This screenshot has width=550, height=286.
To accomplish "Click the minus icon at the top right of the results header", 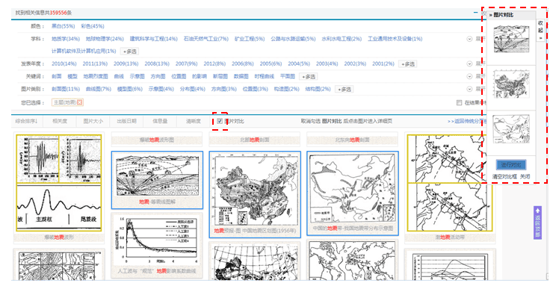I will [475, 13].
